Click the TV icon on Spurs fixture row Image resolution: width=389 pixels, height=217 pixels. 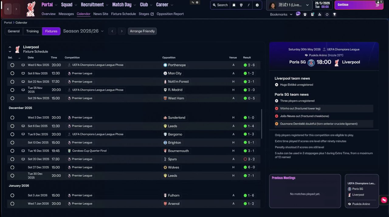(23, 159)
